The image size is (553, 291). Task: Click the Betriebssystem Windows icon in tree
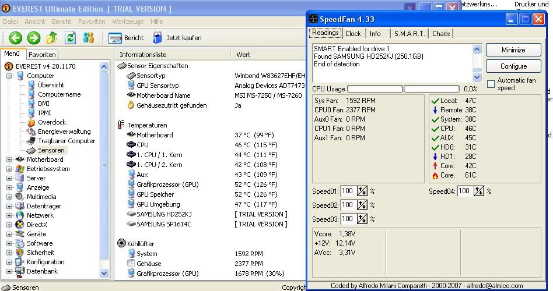[20, 169]
